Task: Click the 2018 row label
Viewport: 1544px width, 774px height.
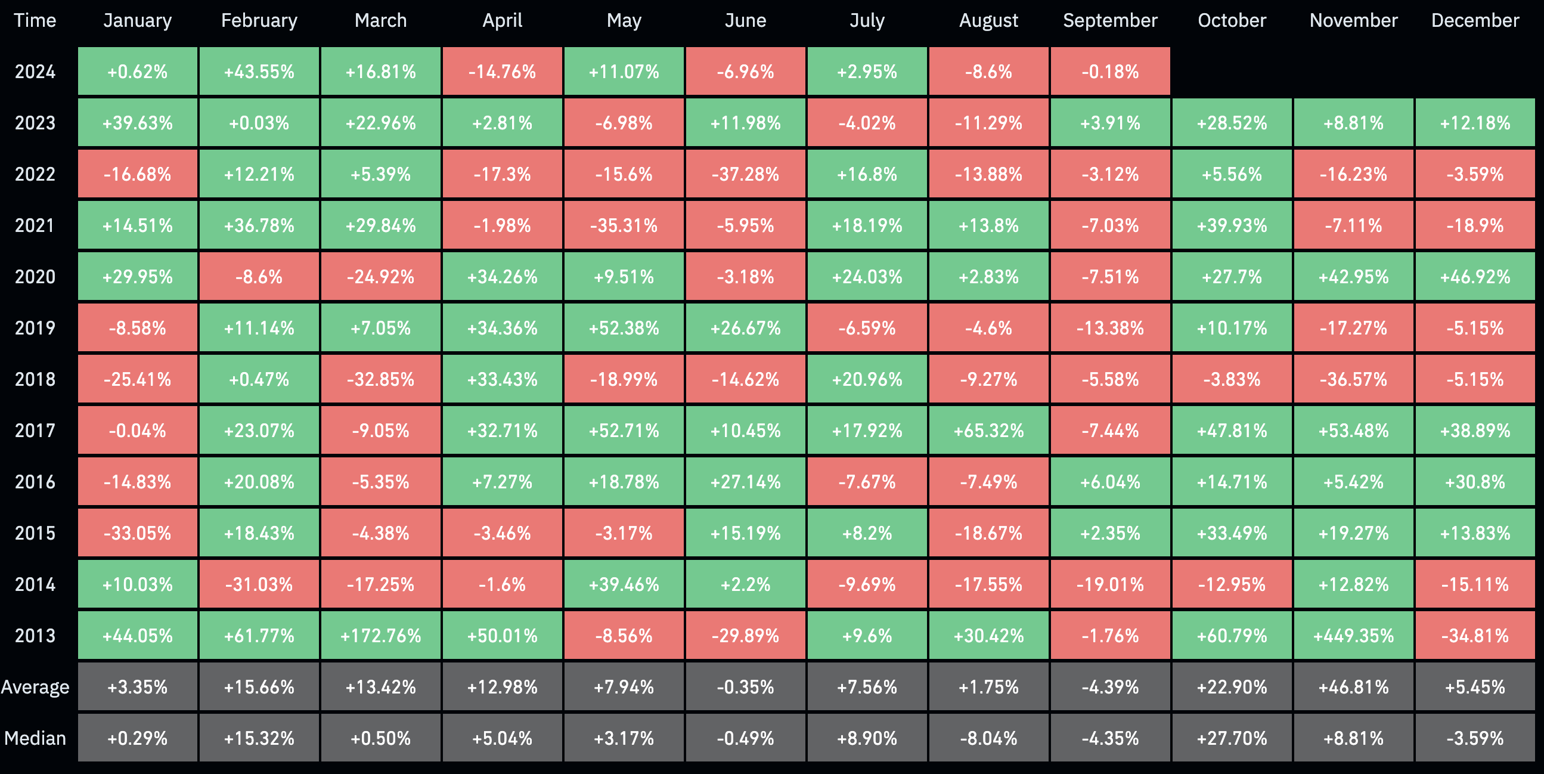Action: coord(35,379)
